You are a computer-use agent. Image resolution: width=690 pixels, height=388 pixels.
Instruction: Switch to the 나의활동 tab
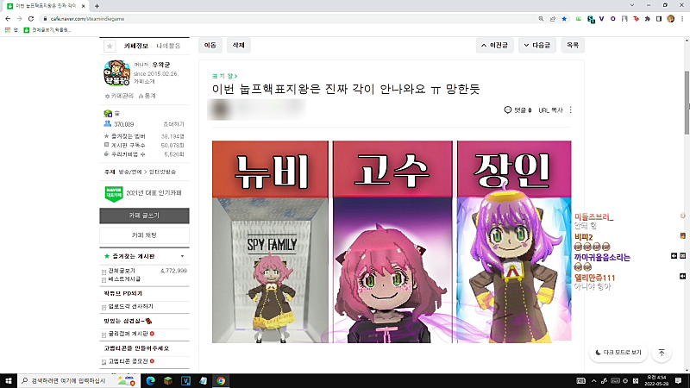168,46
